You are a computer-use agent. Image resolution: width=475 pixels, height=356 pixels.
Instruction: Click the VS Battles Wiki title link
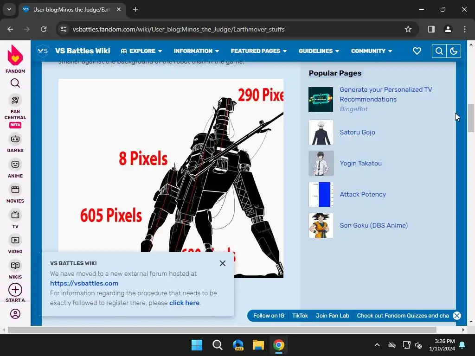pyautogui.click(x=83, y=51)
